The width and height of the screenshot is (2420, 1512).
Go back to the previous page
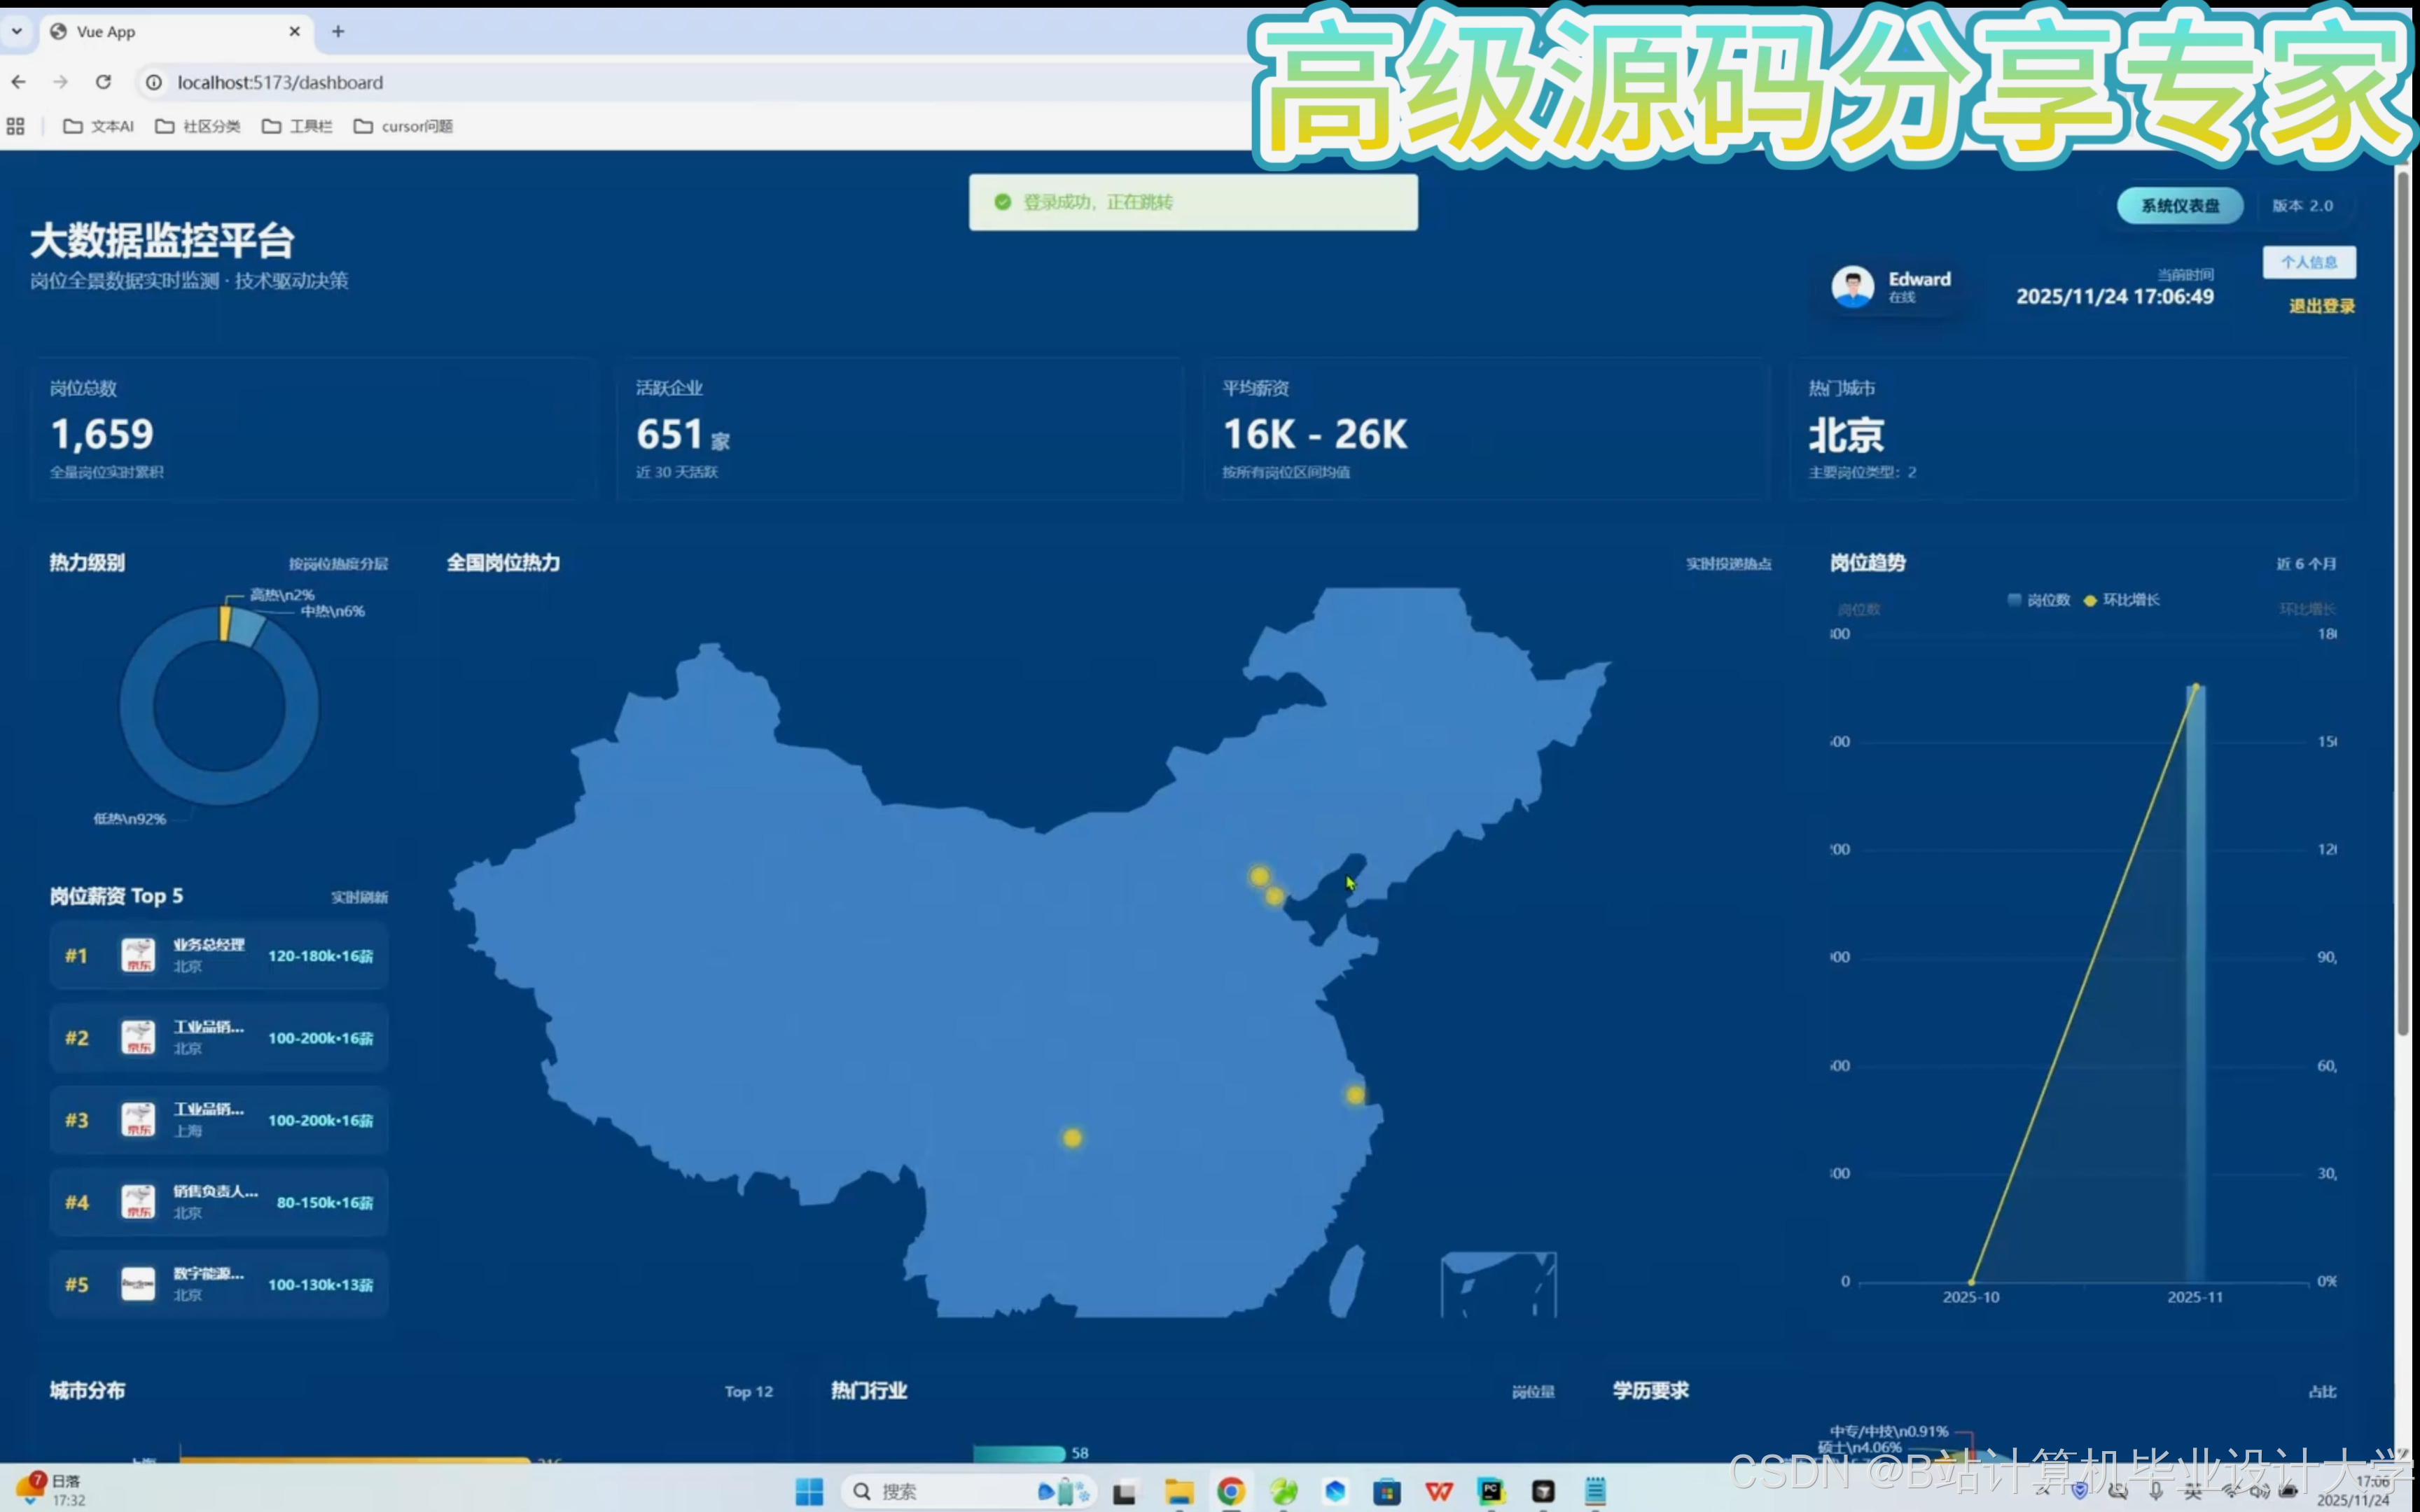(x=19, y=82)
